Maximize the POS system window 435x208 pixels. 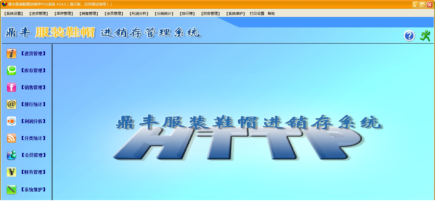423,5
